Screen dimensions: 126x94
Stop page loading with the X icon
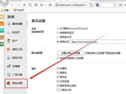24,5
